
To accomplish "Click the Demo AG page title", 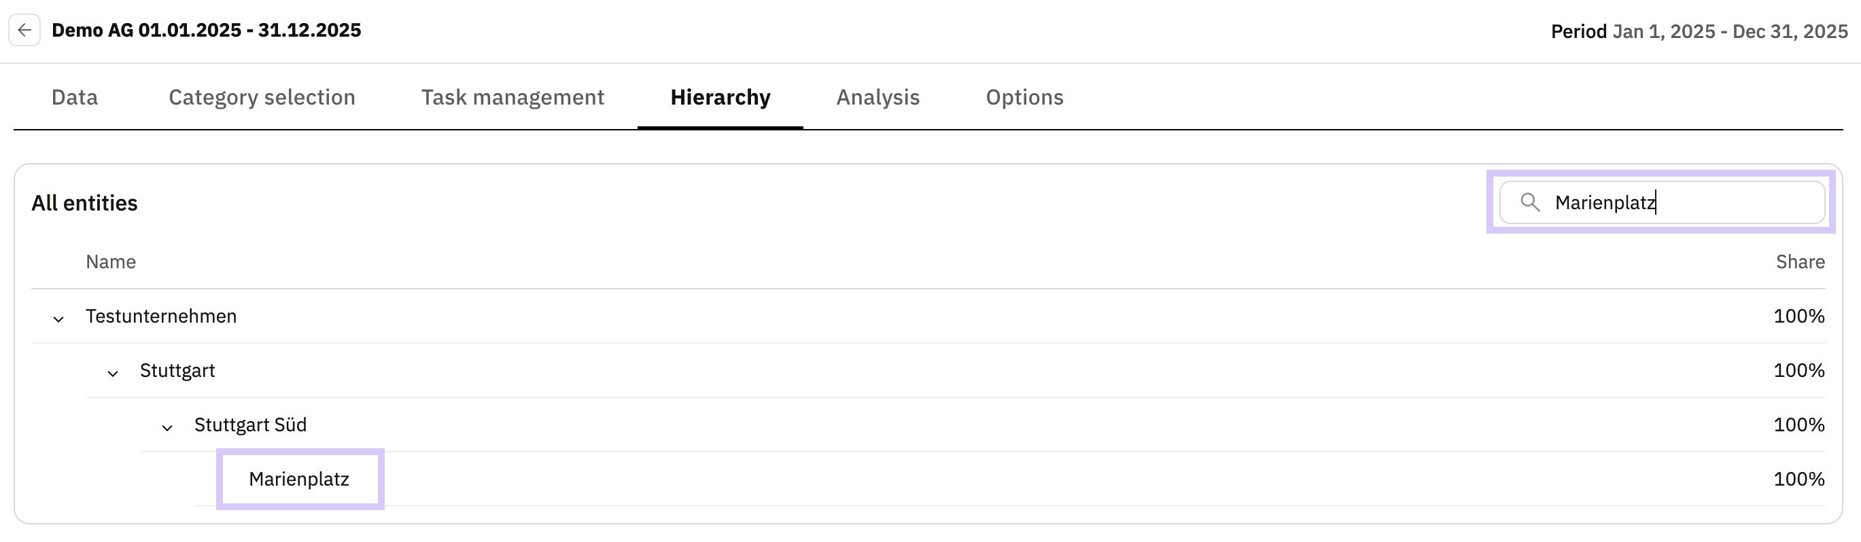I will pyautogui.click(x=206, y=31).
